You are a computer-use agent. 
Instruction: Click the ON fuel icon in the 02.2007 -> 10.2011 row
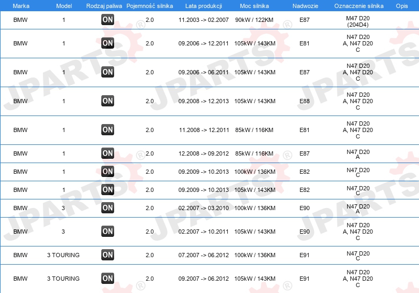click(x=108, y=231)
